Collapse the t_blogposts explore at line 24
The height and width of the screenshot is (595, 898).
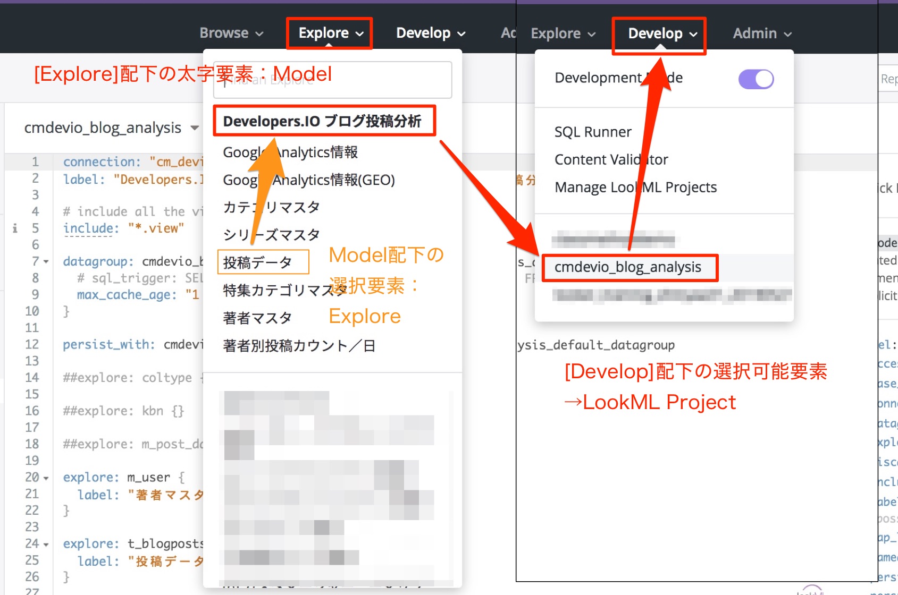(x=46, y=543)
